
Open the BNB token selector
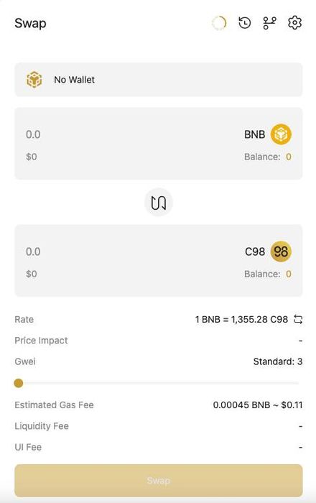(268, 134)
